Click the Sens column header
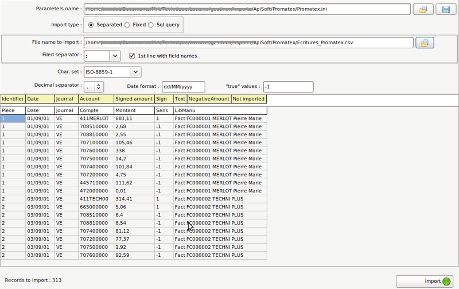The width and height of the screenshot is (459, 289). [x=164, y=110]
